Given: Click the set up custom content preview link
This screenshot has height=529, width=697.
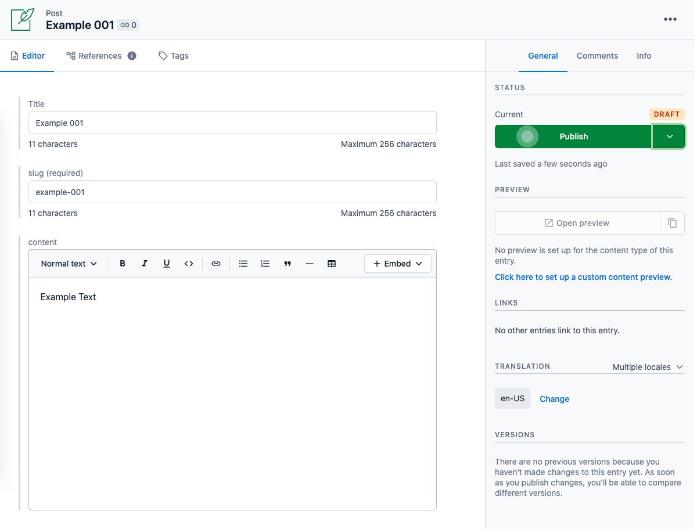Looking at the screenshot, I should 583,277.
